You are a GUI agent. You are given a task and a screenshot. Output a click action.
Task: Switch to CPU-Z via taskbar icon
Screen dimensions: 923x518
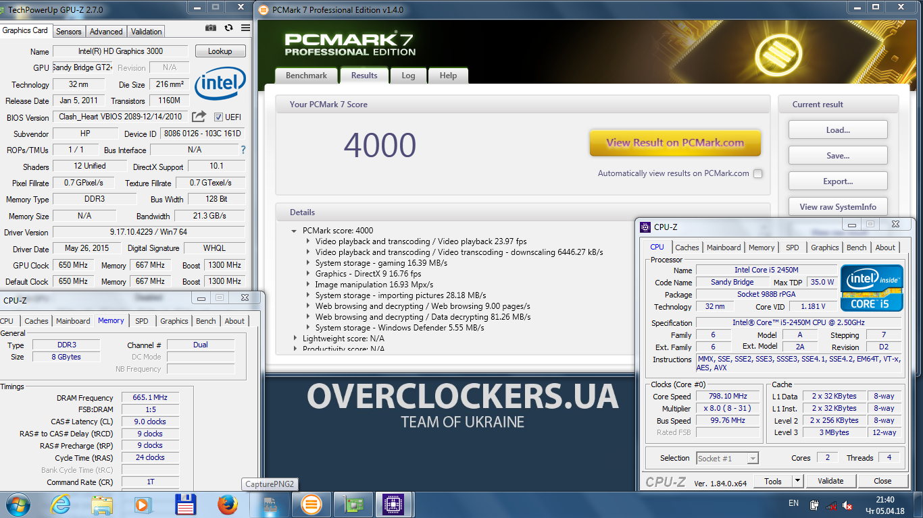click(x=393, y=505)
